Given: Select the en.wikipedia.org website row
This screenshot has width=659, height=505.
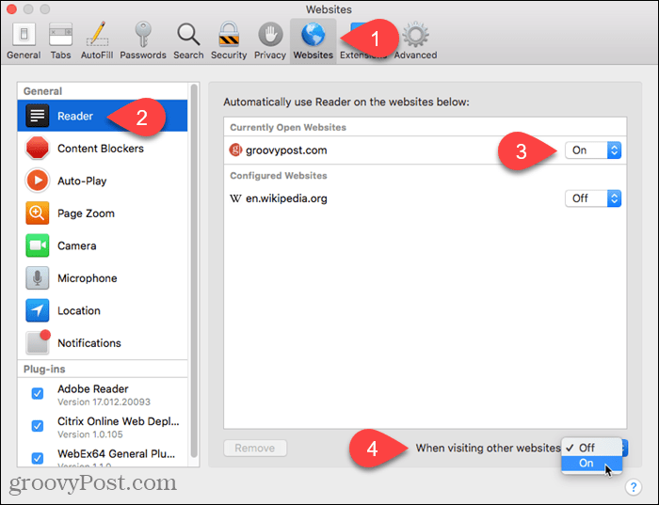Looking at the screenshot, I should click(425, 198).
